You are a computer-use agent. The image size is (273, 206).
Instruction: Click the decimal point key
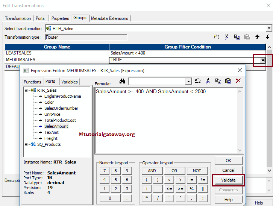pyautogui.click(x=127, y=198)
